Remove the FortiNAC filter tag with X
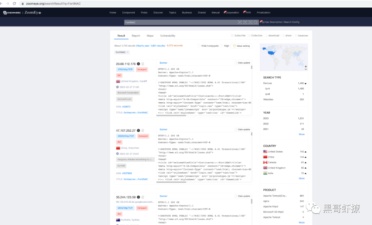This screenshot has height=225, width=372. point(128,52)
